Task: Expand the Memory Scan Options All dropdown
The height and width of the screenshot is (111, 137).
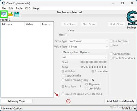Action: click(x=85, y=57)
